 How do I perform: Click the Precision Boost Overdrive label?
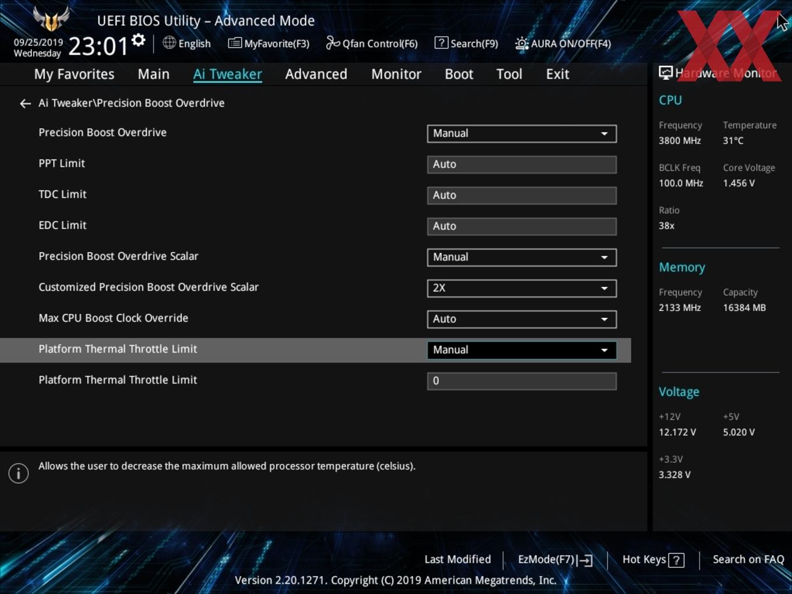(102, 133)
